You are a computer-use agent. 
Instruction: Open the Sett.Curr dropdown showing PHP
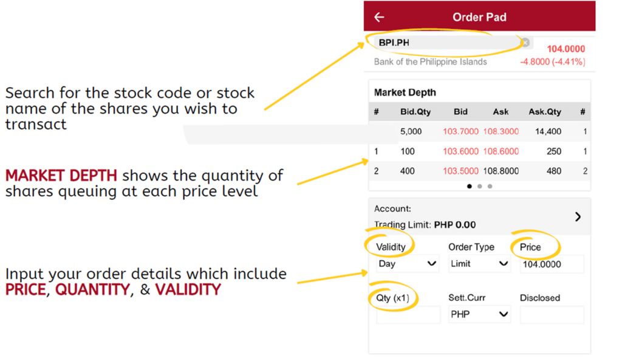tap(479, 314)
